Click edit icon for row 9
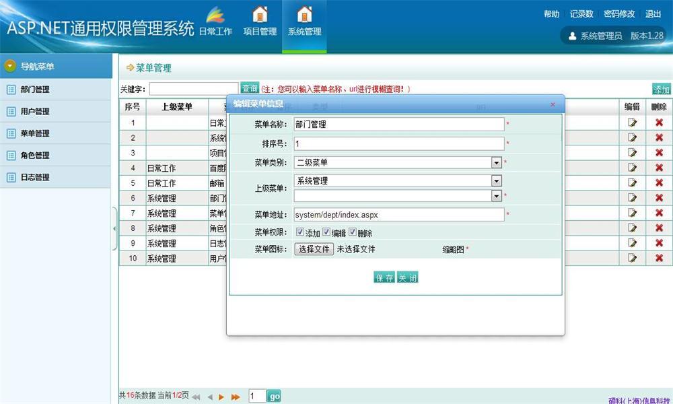 [632, 242]
